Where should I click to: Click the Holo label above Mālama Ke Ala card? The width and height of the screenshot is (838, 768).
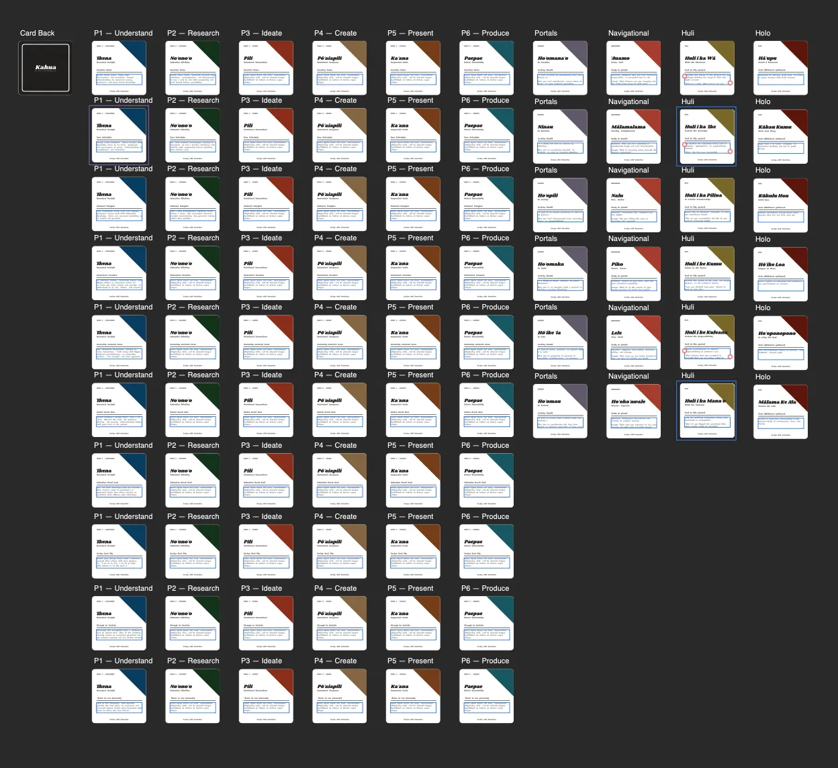pyautogui.click(x=763, y=377)
